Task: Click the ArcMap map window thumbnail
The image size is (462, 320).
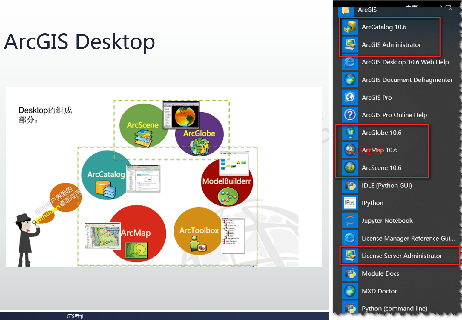Action: [103, 236]
